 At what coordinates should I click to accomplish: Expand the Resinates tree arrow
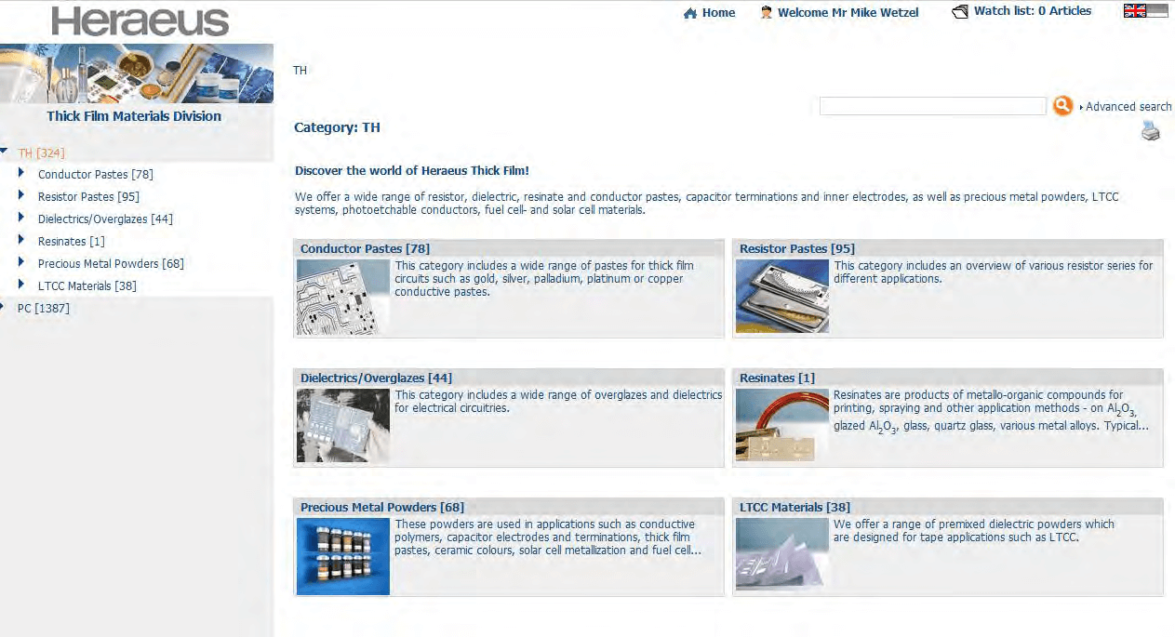coord(22,239)
